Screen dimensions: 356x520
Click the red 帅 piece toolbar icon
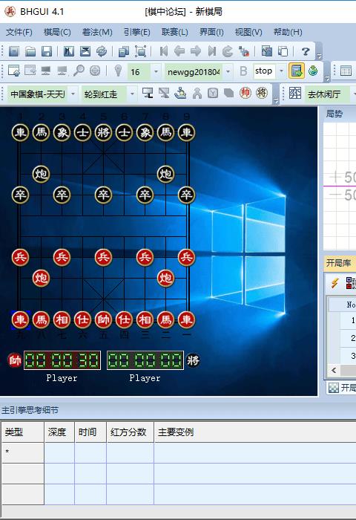coord(245,93)
